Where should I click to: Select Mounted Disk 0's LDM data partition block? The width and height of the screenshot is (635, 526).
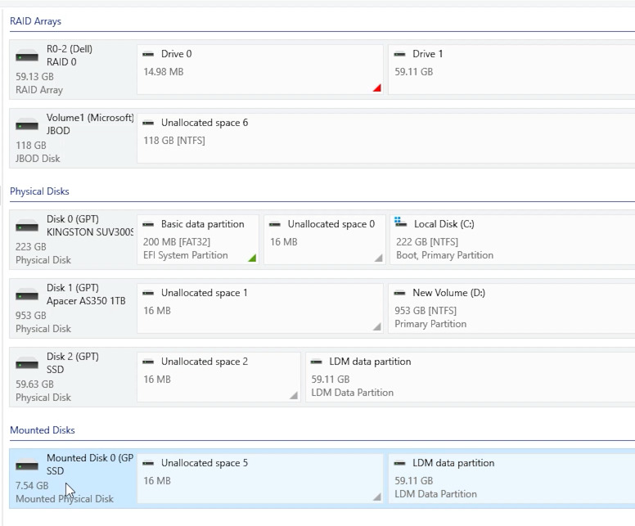coord(512,479)
